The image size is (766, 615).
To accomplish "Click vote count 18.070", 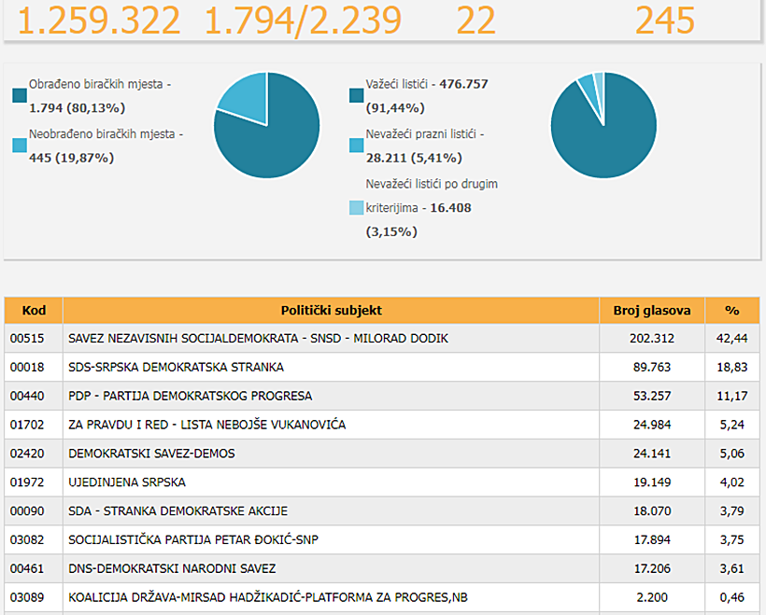I will pyautogui.click(x=652, y=511).
